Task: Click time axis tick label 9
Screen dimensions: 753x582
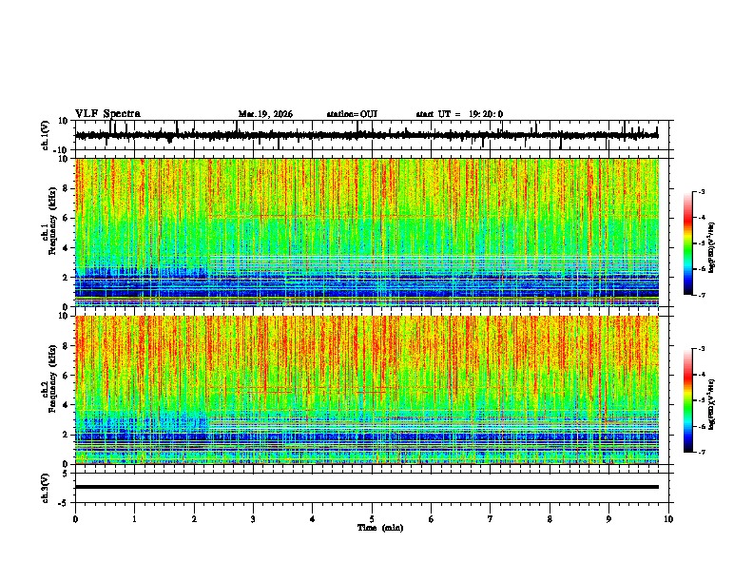Action: click(x=608, y=519)
